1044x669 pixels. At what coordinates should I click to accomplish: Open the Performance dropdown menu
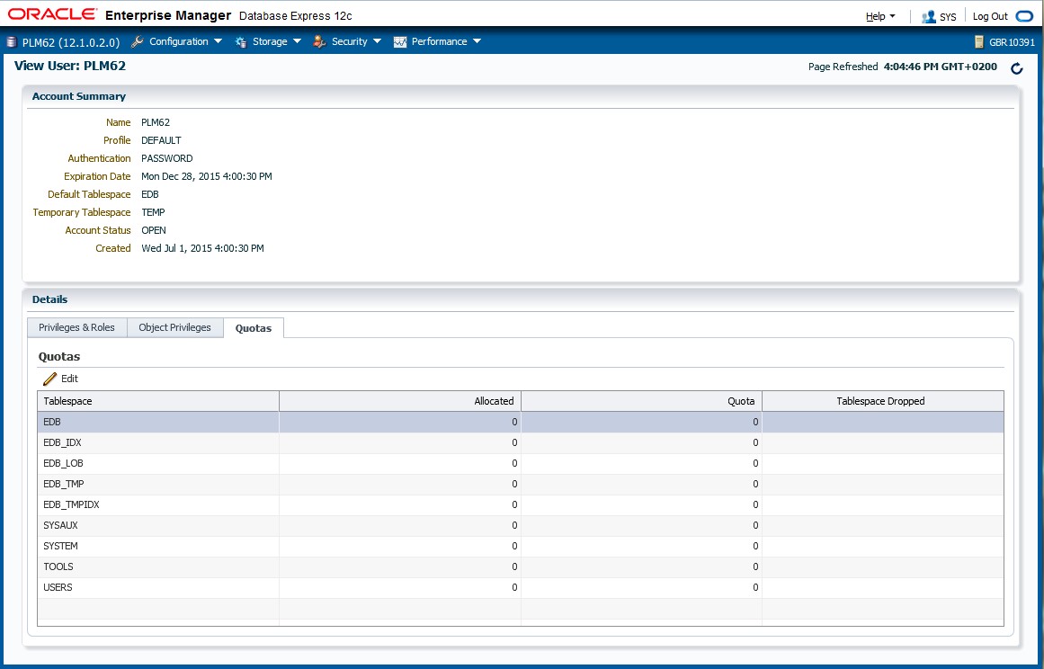(446, 41)
